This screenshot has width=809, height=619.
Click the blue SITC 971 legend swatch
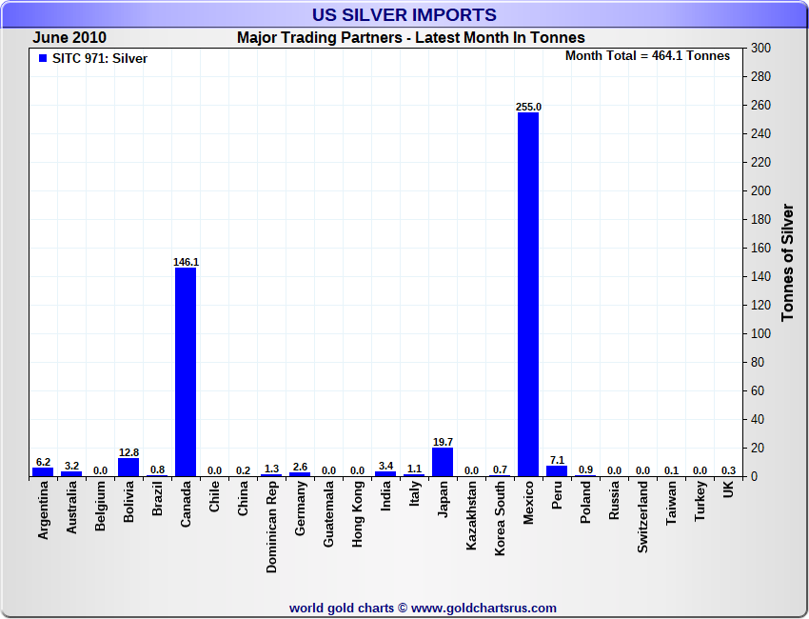point(43,58)
